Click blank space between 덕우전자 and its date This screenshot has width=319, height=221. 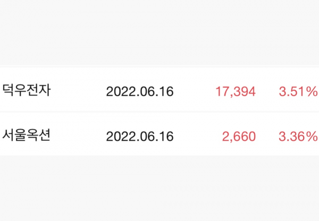pos(79,91)
